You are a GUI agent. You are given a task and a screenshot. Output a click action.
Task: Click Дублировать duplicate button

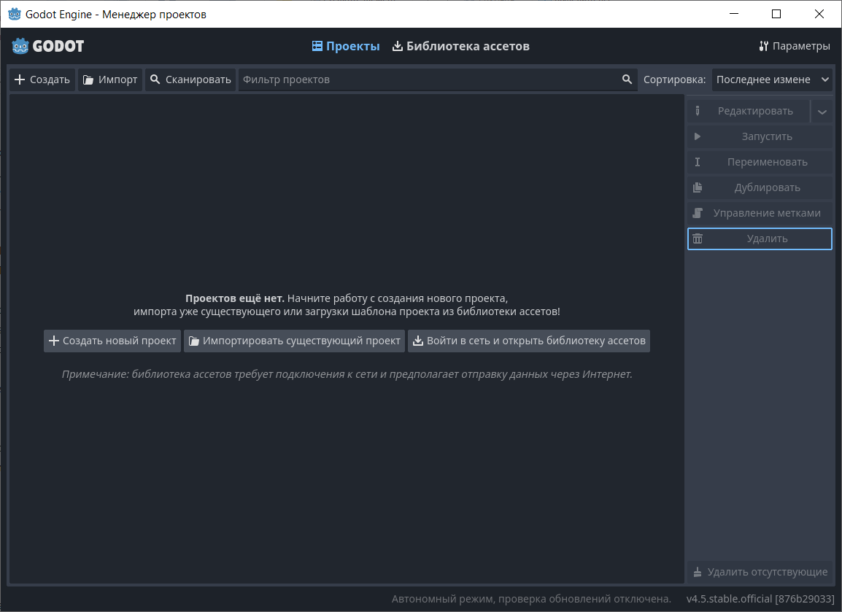pos(760,187)
